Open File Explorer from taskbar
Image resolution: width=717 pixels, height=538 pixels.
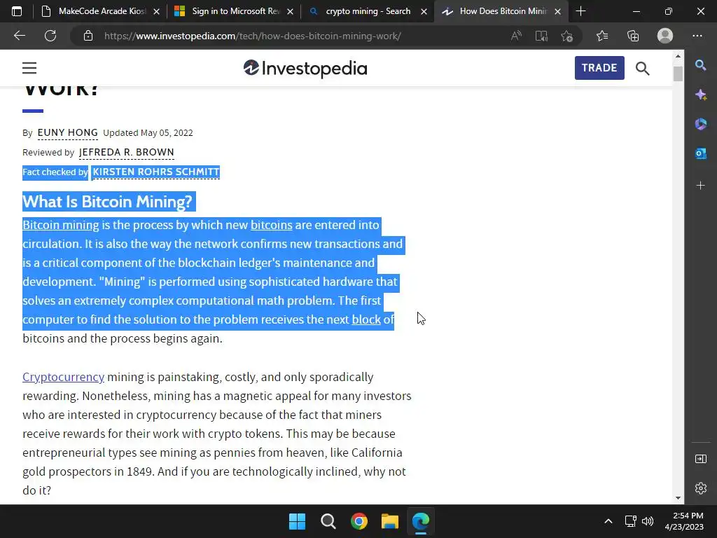point(390,521)
